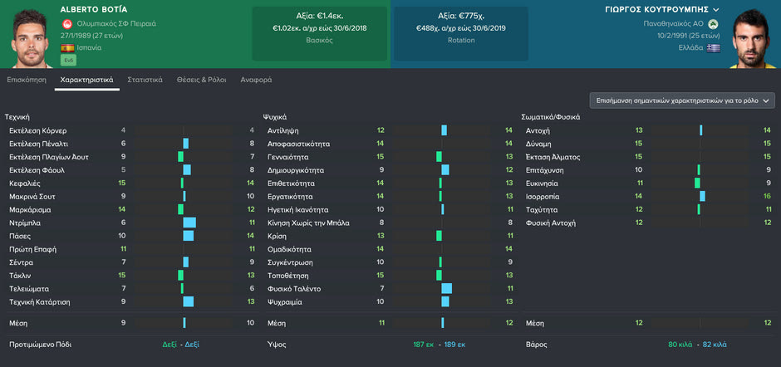Click Alberto Botía's €1.4εκ. value panel
The width and height of the screenshot is (781, 367).
(319, 32)
